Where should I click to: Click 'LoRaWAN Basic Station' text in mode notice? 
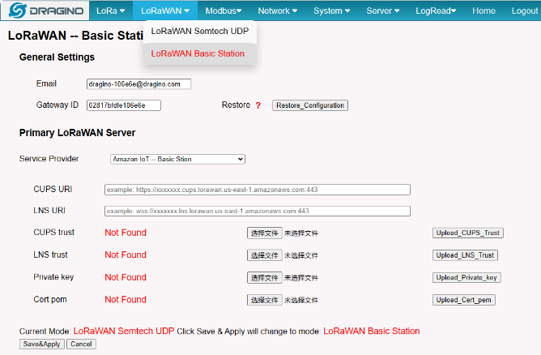coord(372,331)
